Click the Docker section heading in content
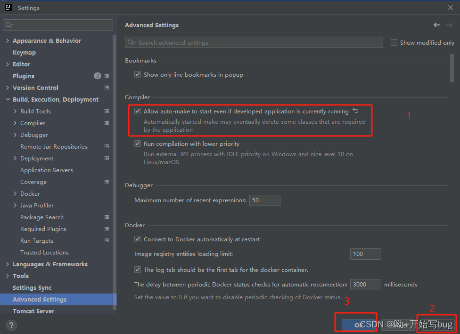The width and height of the screenshot is (460, 334). pos(135,225)
